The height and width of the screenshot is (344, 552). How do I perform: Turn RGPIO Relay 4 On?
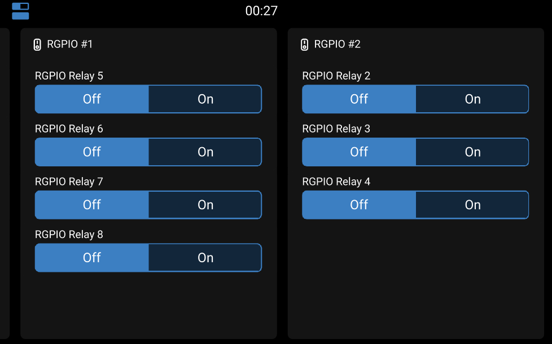click(472, 205)
